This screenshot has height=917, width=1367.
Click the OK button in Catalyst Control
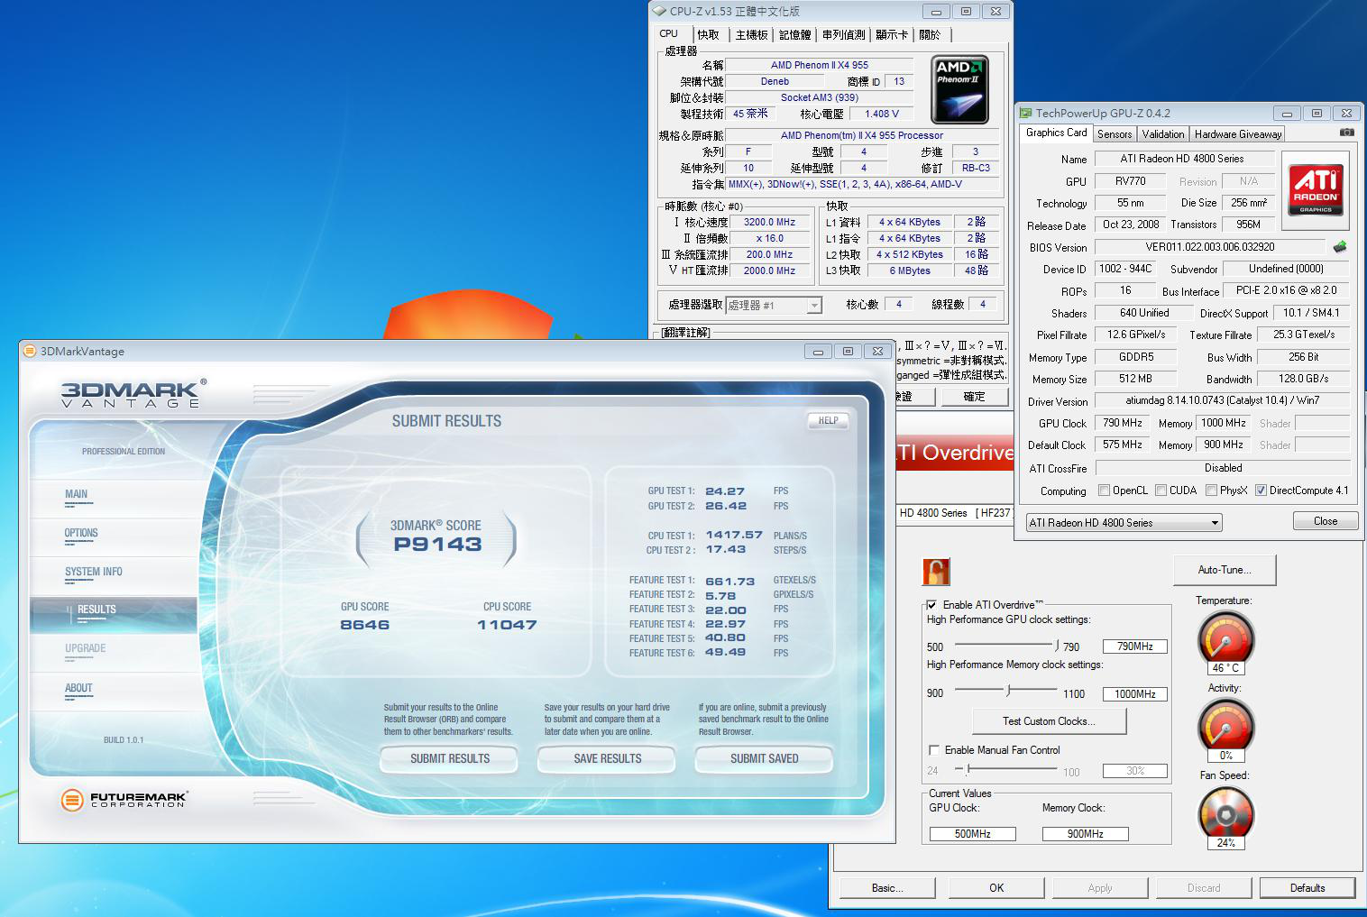[x=996, y=888]
